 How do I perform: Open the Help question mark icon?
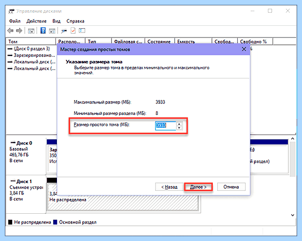pos(43,31)
